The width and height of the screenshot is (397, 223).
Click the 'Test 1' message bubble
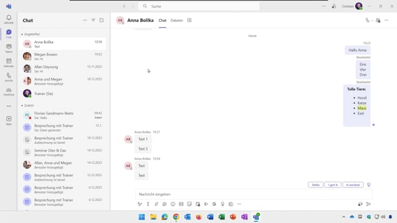(x=143, y=139)
